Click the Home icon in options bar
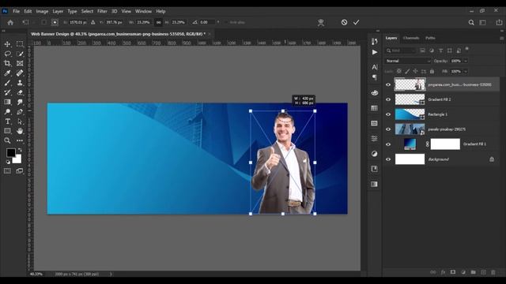Screen dimensions: 506x284 click(x=10, y=22)
